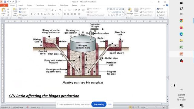Open Chrome from the Windows taskbar
Screen dimensions: 194x109
[x=181, y=21]
